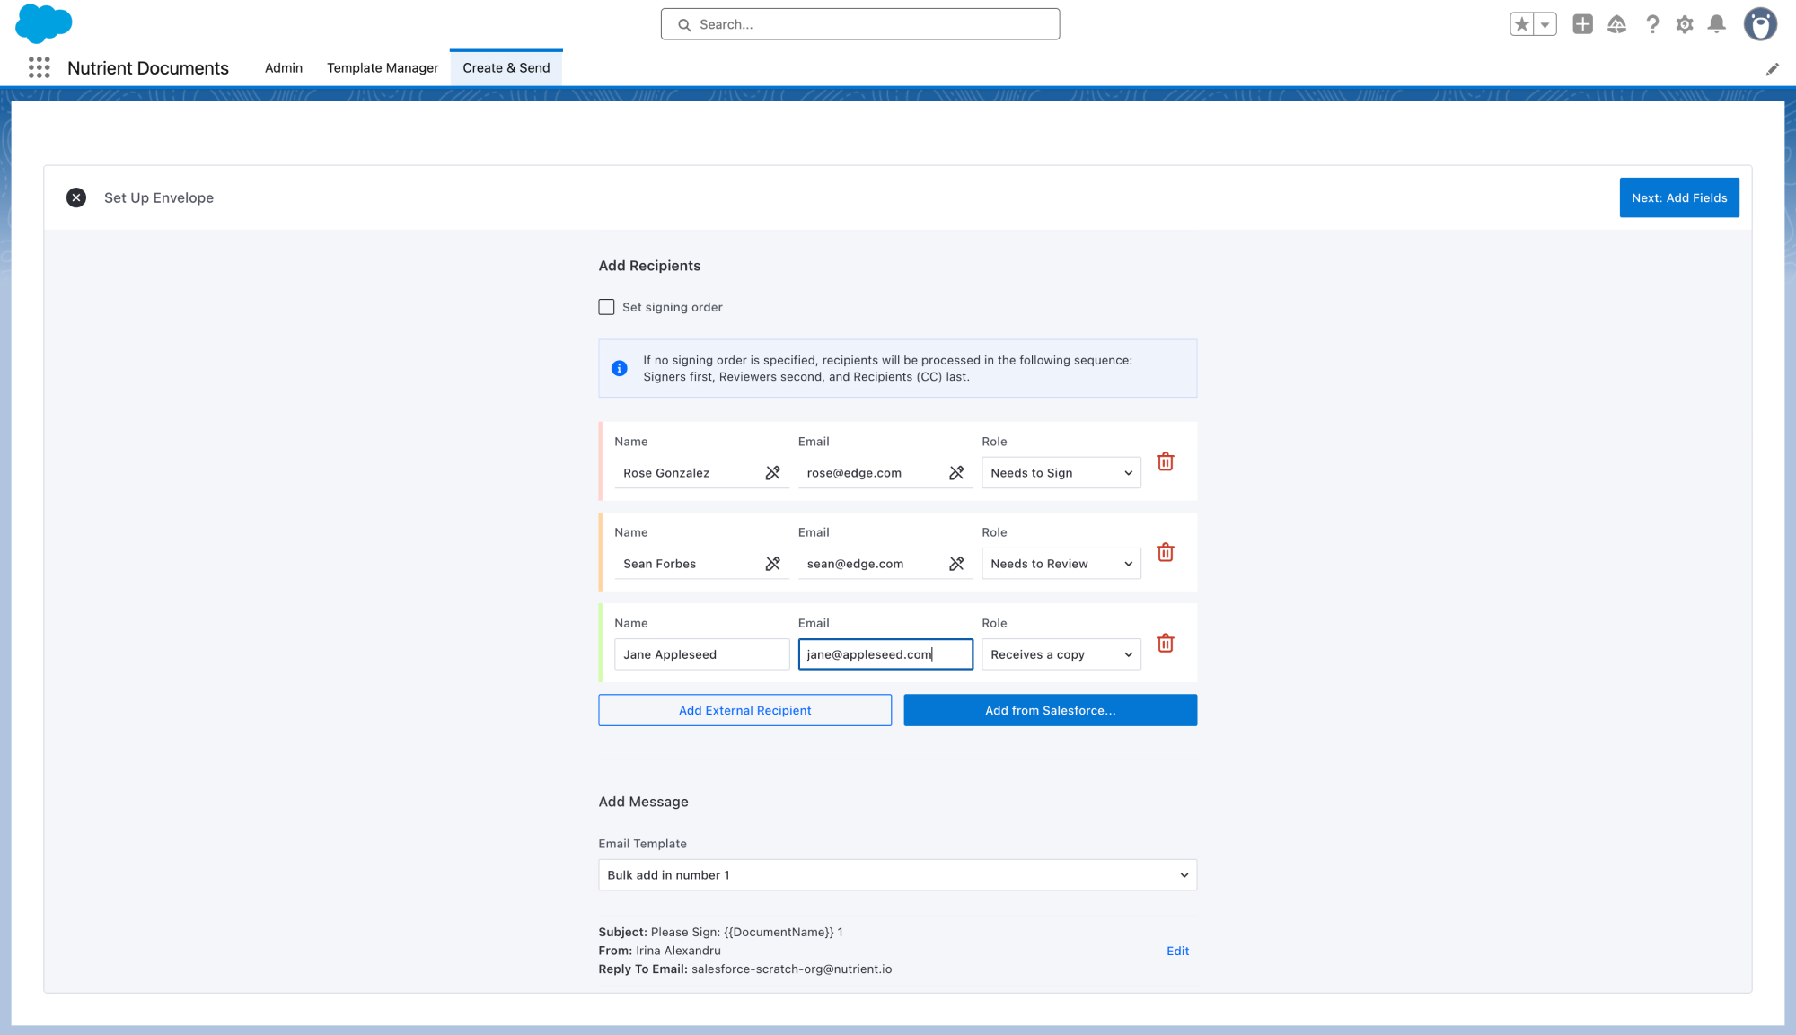Focus the global Search field

click(x=860, y=24)
